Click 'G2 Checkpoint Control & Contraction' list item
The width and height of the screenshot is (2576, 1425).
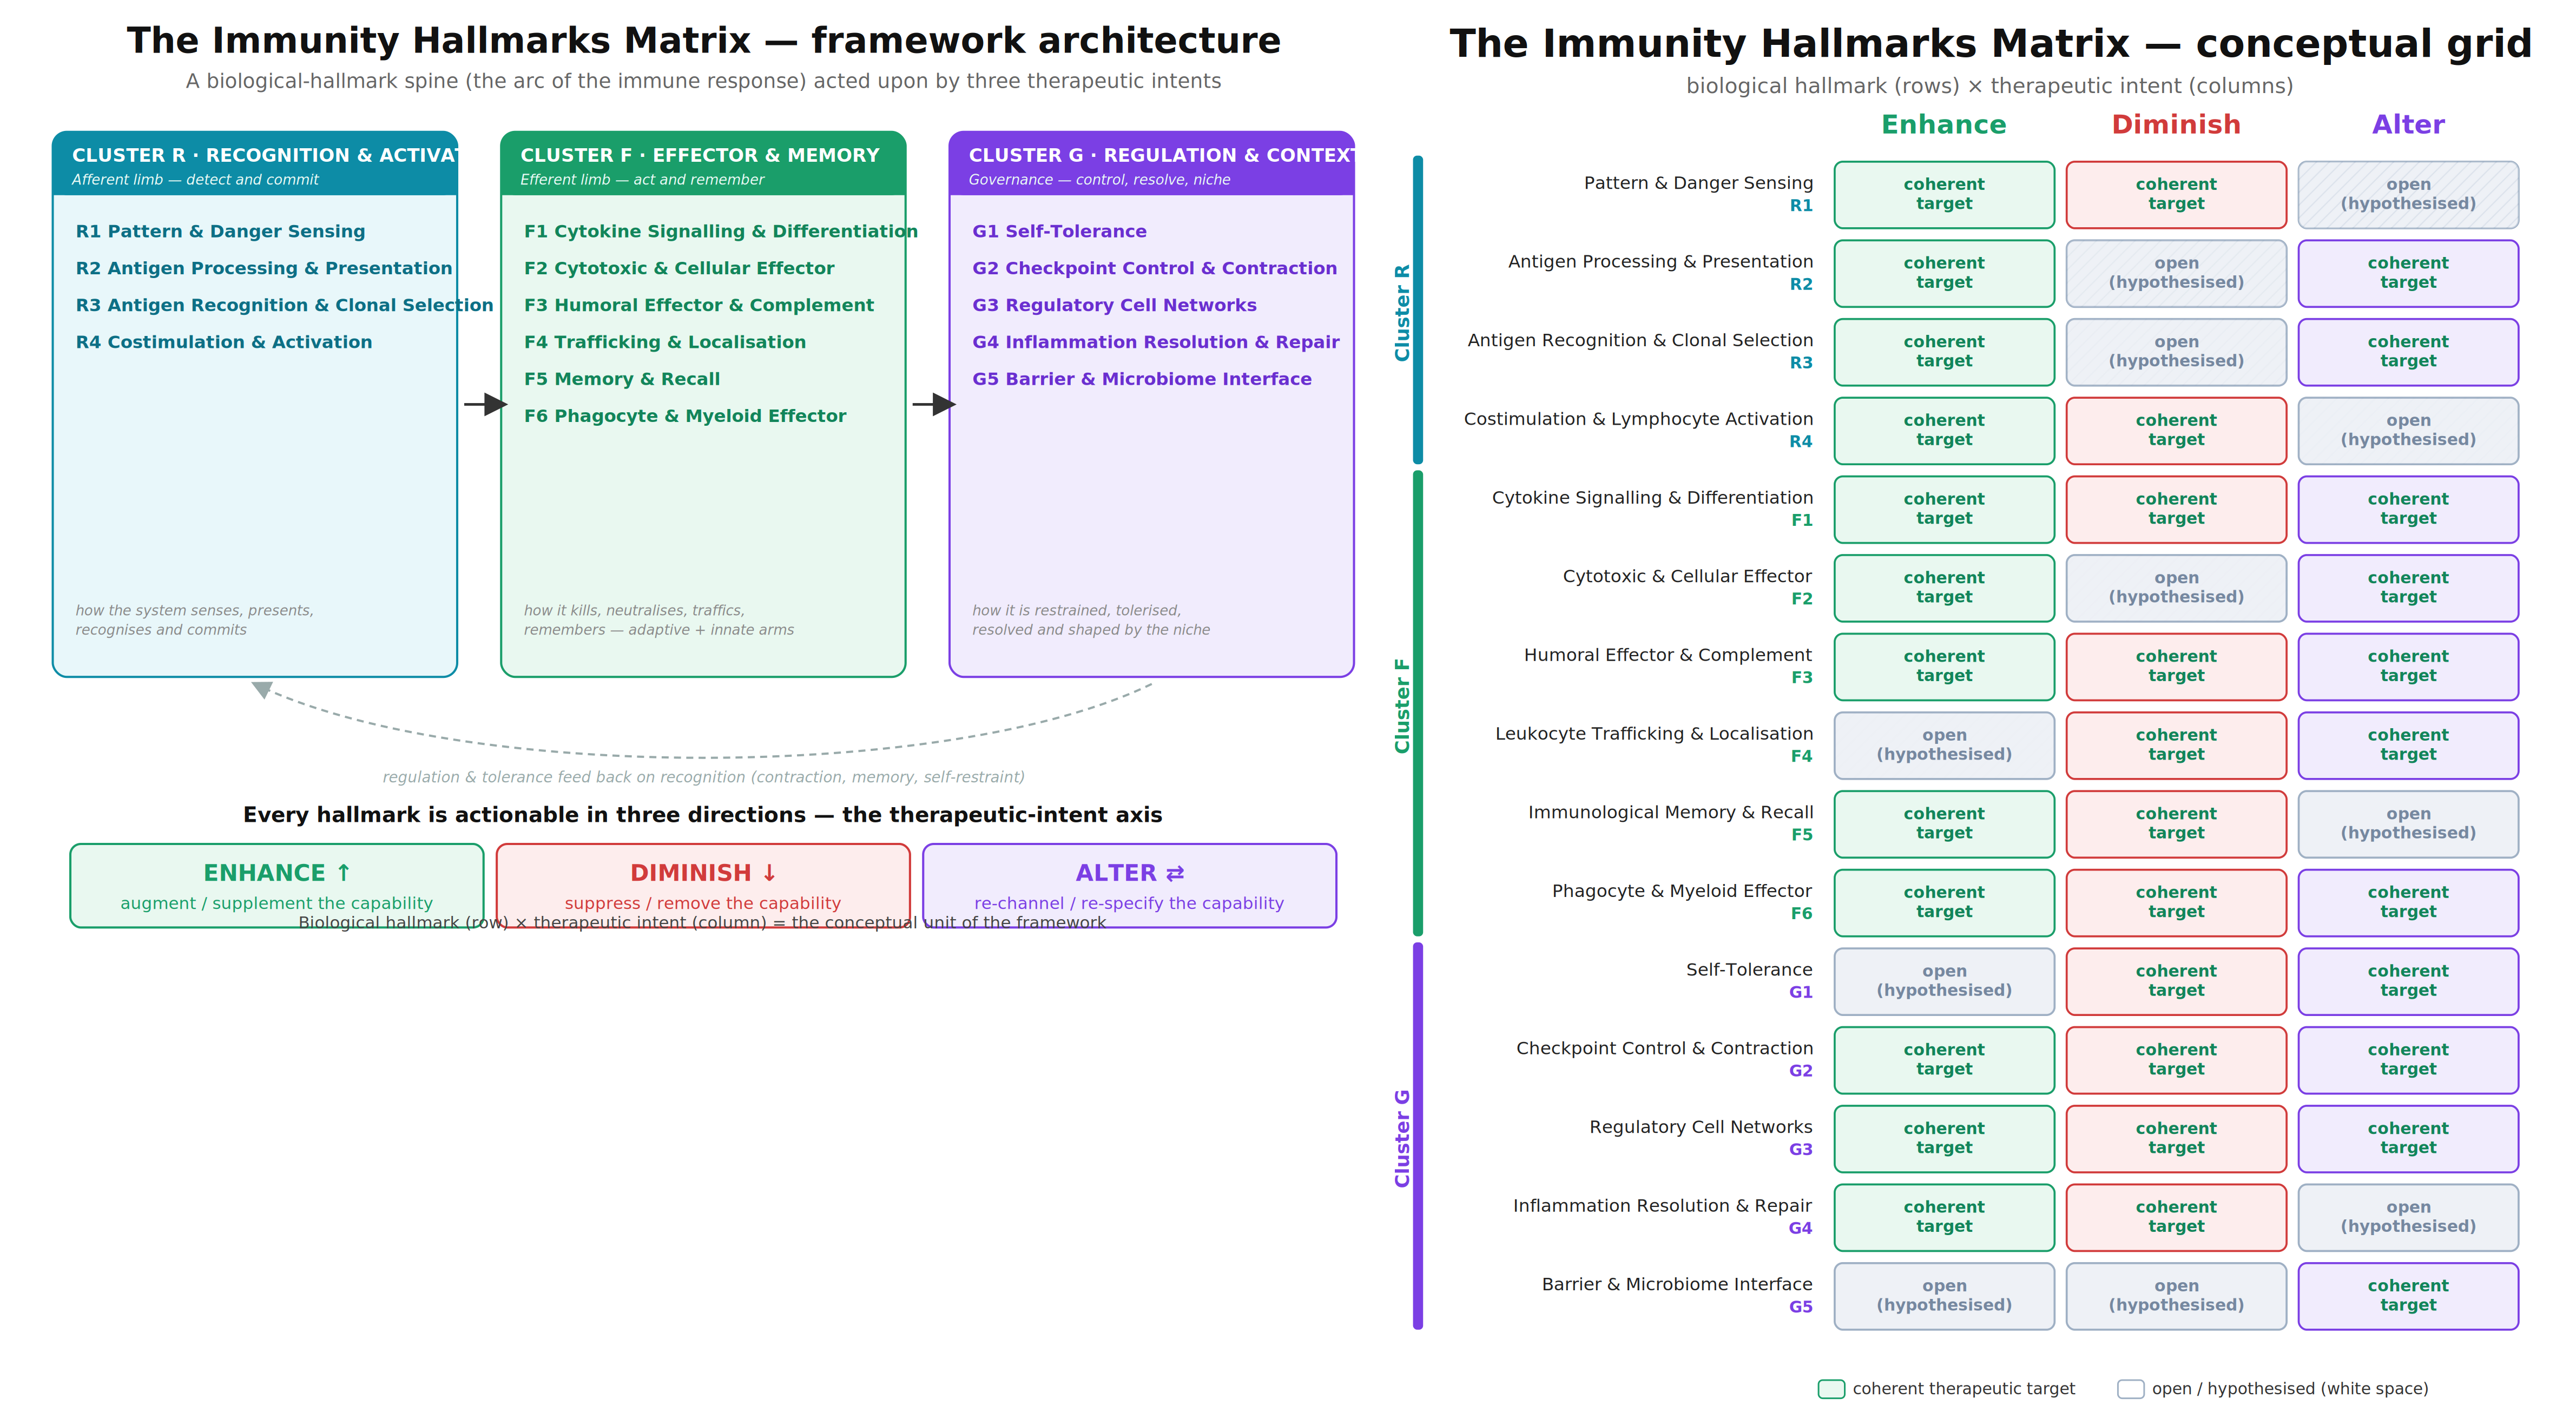pos(1154,268)
